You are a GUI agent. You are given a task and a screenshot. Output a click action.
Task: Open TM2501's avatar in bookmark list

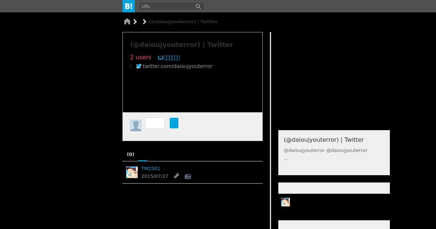pyautogui.click(x=132, y=172)
